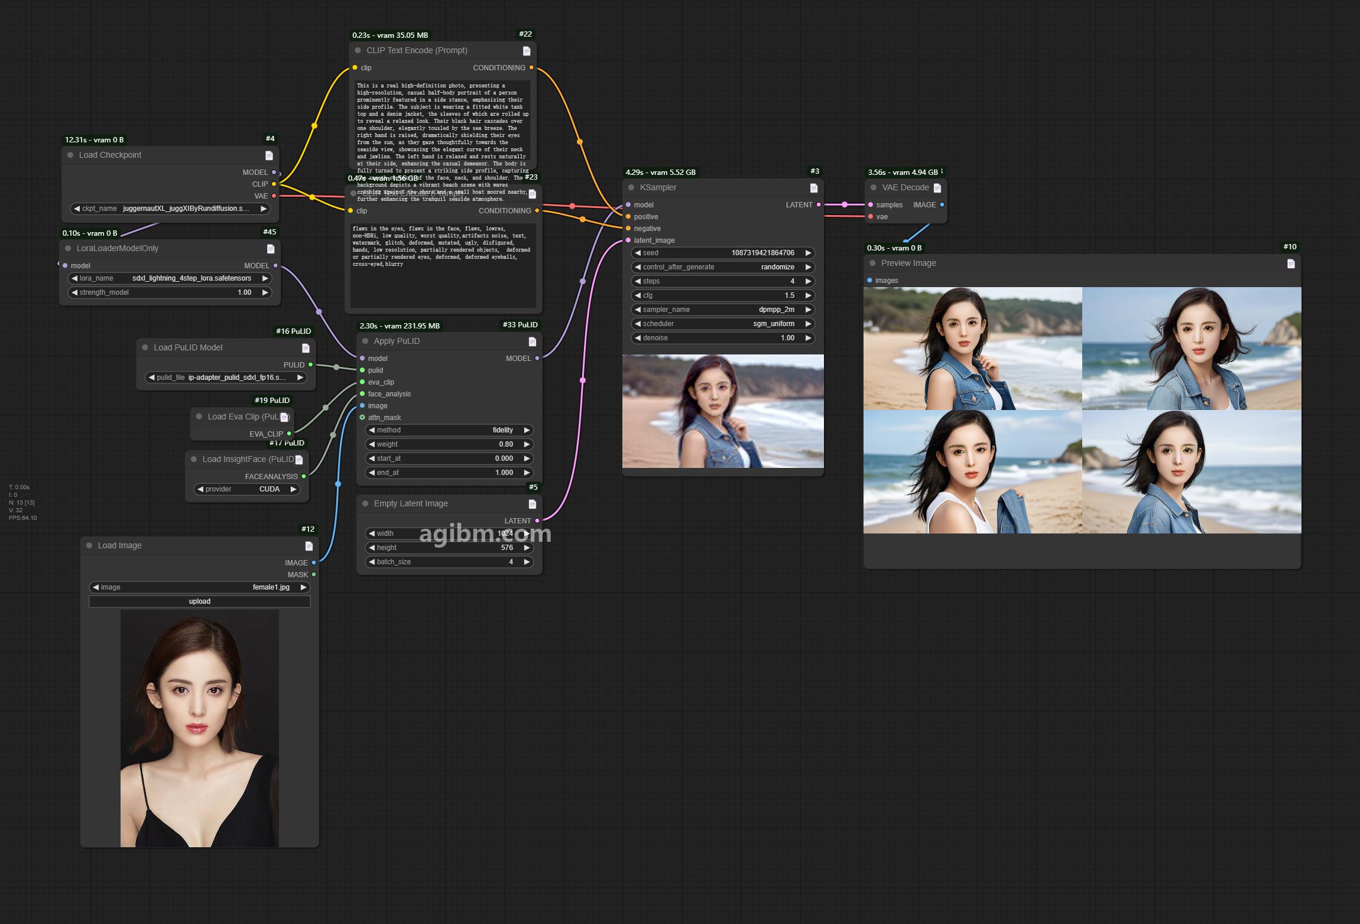Open the scheduler sgm_uniform dropdown
Viewport: 1360px width, 924px height.
click(x=723, y=324)
